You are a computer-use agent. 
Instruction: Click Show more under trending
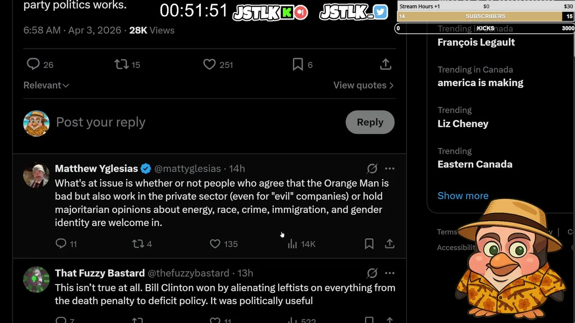pos(463,196)
